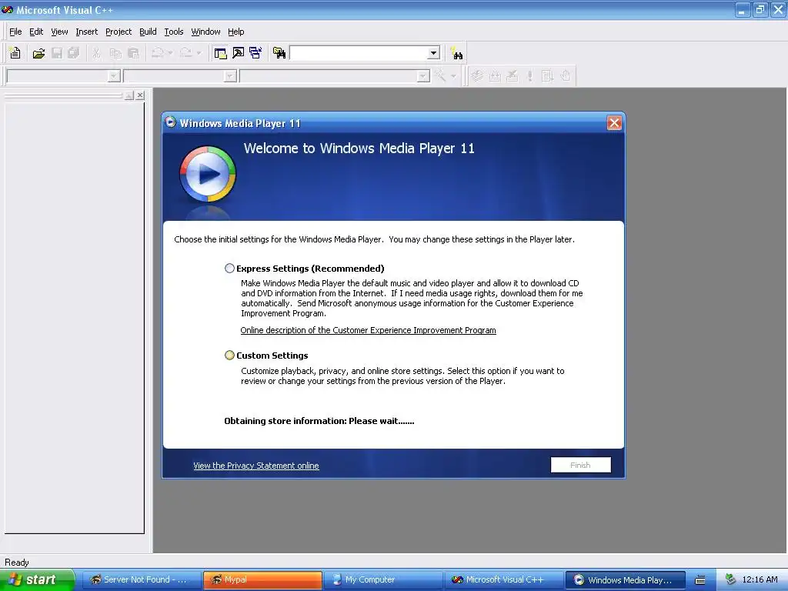This screenshot has height=591, width=788.
Task: Click the Finish button
Action: 580,465
